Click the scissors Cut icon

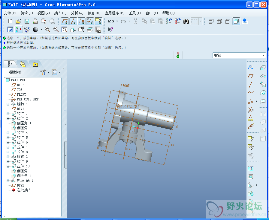135,21
